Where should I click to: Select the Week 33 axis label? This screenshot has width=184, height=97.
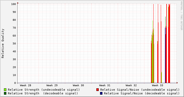158,85
